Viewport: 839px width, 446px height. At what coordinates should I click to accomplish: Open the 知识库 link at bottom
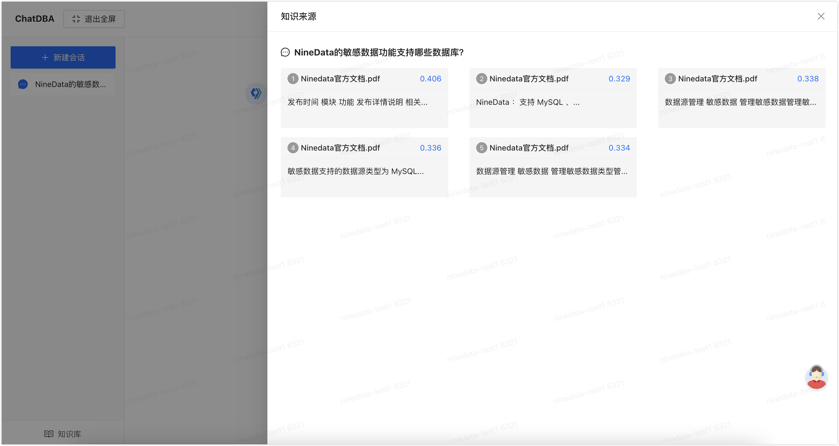coord(63,434)
